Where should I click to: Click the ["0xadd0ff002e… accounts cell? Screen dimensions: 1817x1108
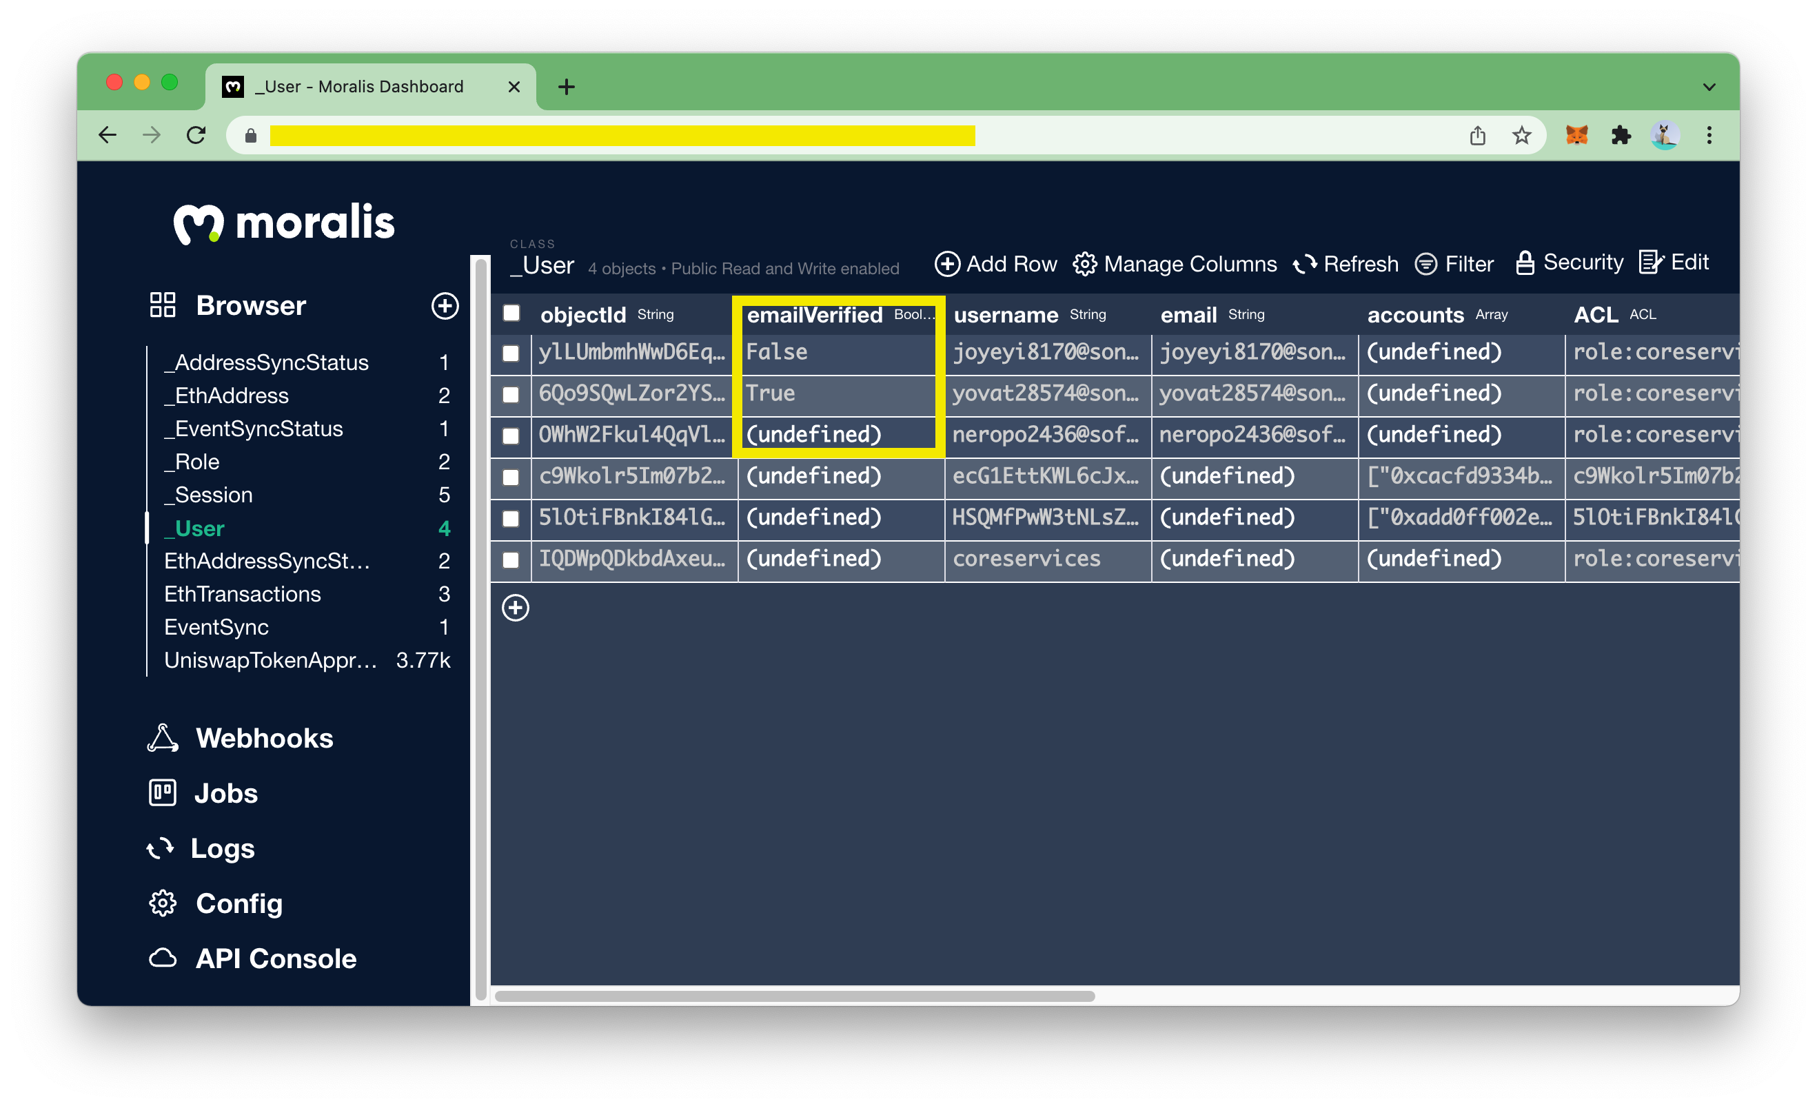(x=1461, y=518)
